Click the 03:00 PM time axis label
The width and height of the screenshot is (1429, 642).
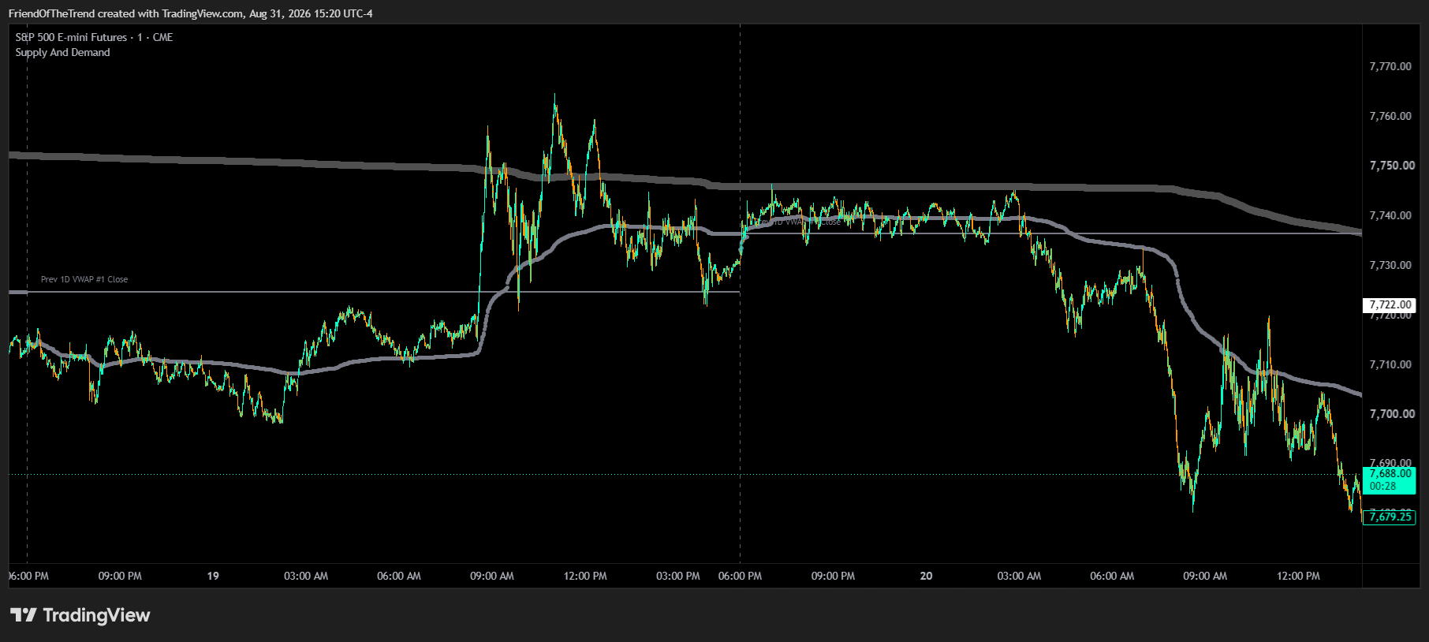point(678,576)
